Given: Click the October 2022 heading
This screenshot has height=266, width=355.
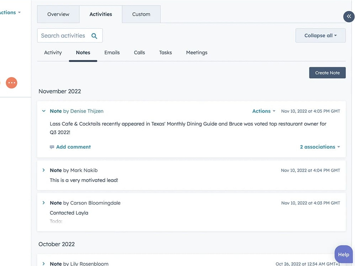Looking at the screenshot, I should point(56,244).
